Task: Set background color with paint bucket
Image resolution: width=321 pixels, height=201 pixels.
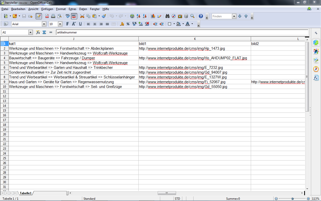Action: [179, 24]
